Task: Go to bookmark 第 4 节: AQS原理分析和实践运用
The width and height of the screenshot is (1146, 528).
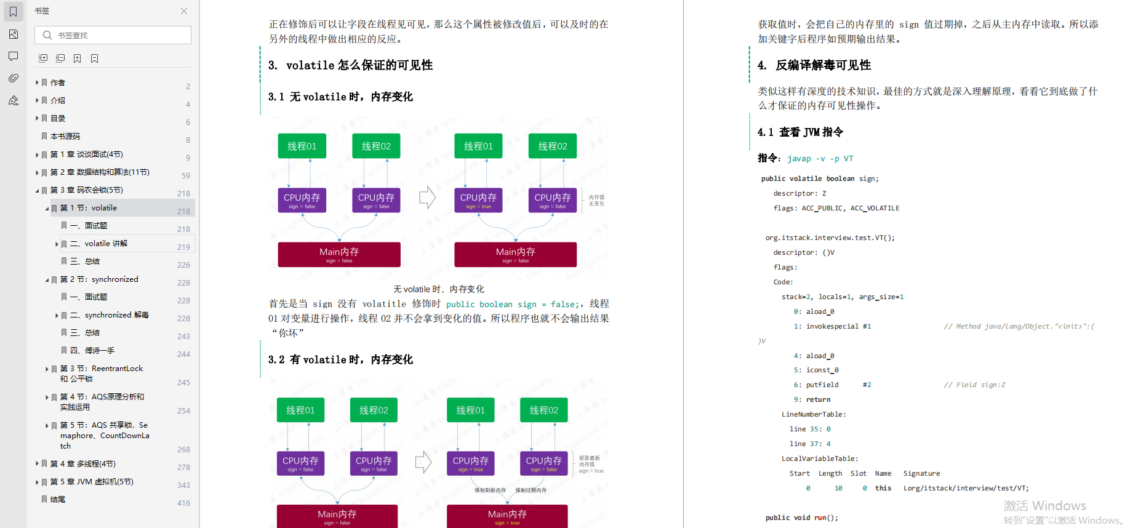Action: pos(102,402)
